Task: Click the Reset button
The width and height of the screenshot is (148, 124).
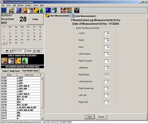Action: (x=101, y=117)
